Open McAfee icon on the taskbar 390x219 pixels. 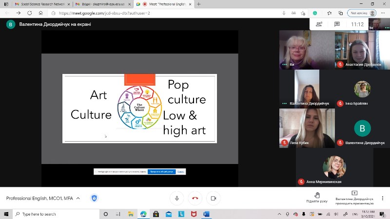pyautogui.click(x=194, y=214)
